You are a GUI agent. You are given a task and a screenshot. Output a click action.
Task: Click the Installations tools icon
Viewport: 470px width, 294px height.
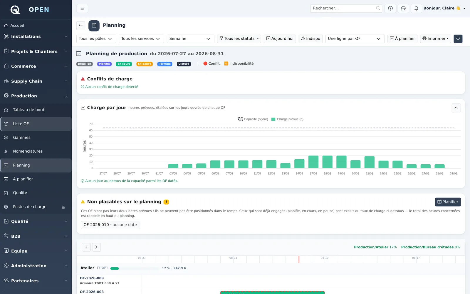pos(6,36)
